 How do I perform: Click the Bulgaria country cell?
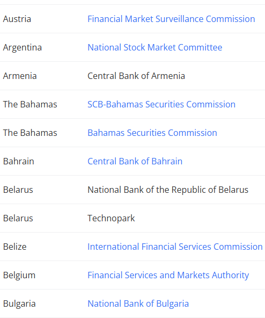19,304
